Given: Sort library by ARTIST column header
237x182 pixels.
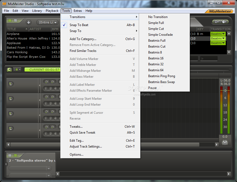Looking at the screenshot, I should click(40, 29).
